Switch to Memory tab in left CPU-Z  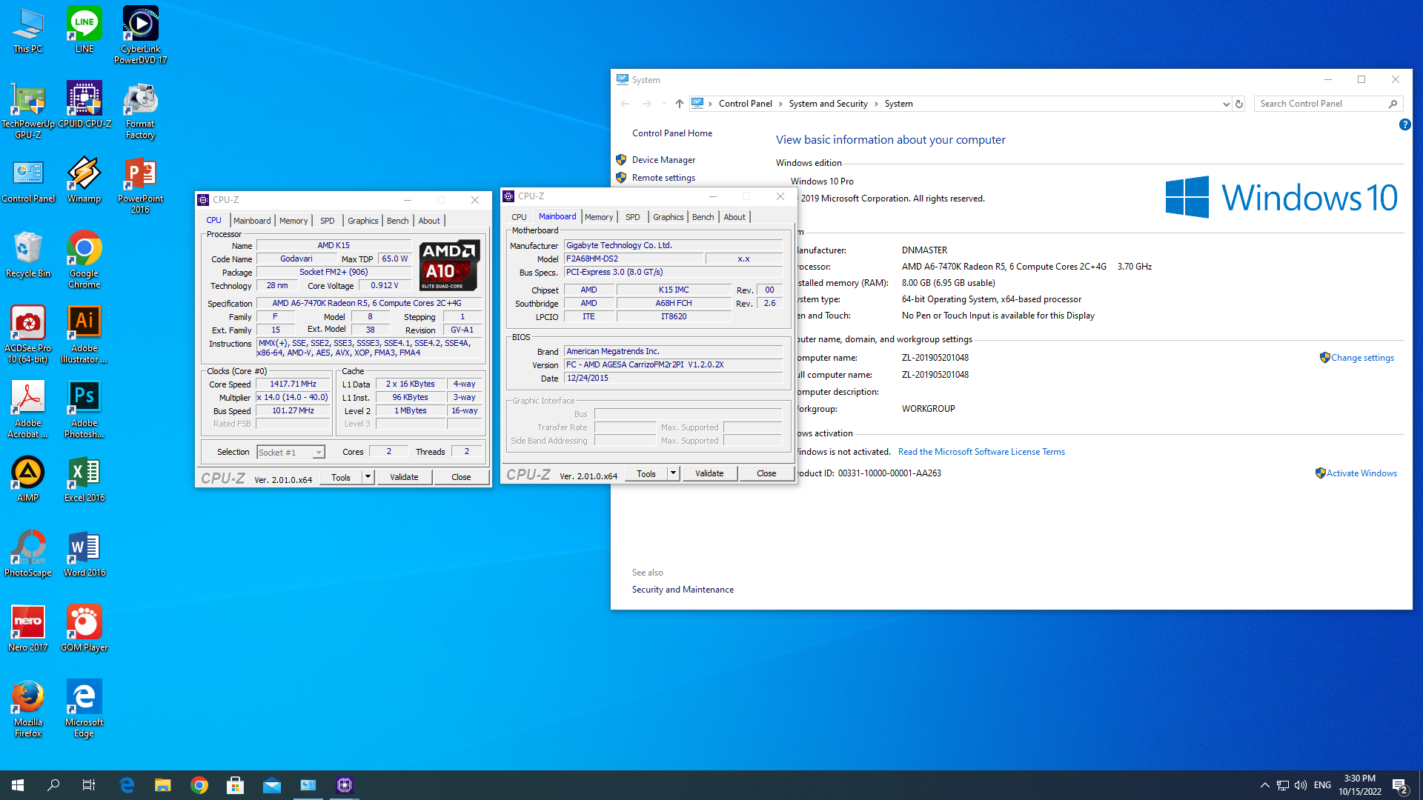[x=293, y=221]
